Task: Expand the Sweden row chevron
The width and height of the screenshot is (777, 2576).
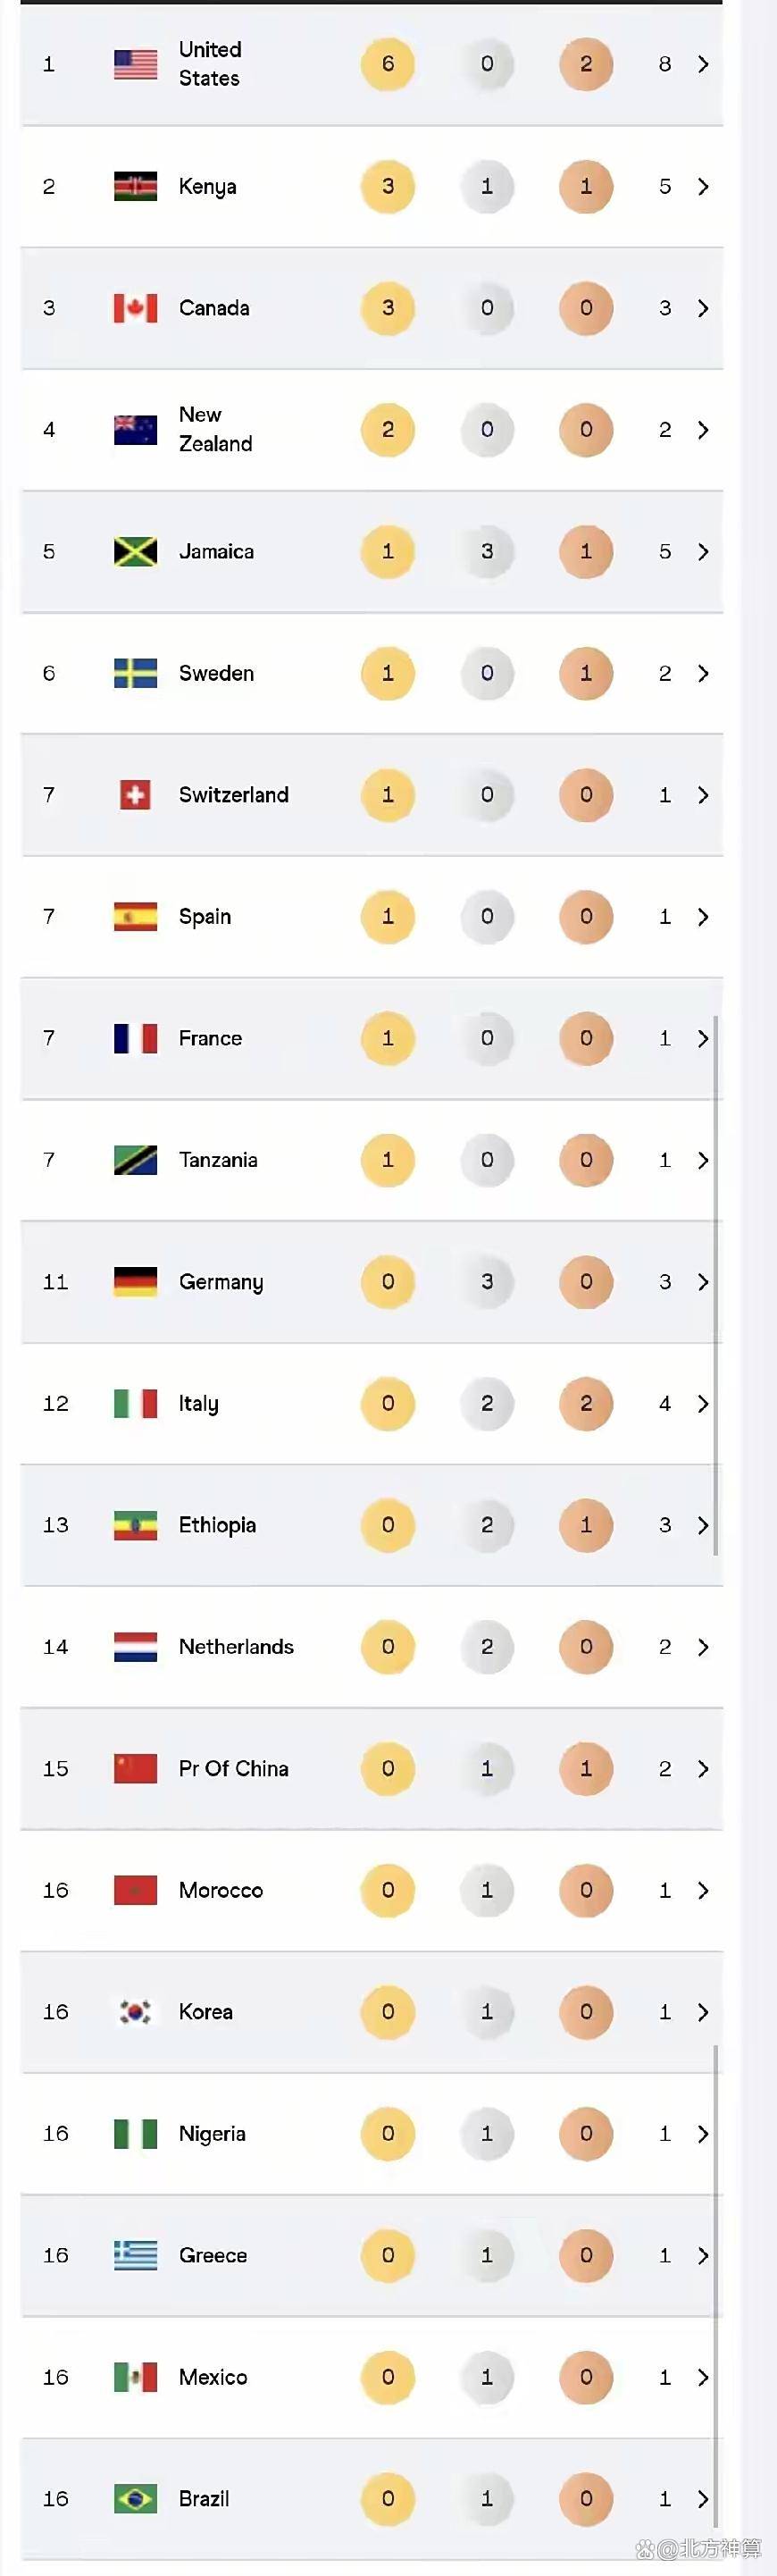Action: [x=703, y=673]
